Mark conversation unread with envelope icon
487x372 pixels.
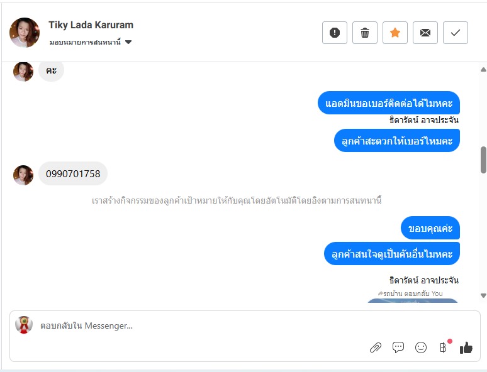click(425, 33)
